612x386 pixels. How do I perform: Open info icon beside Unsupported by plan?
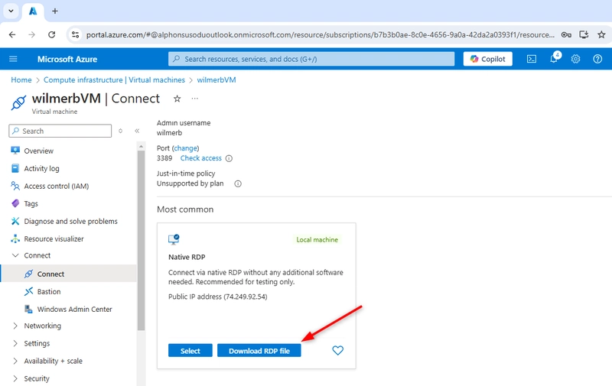pos(238,183)
